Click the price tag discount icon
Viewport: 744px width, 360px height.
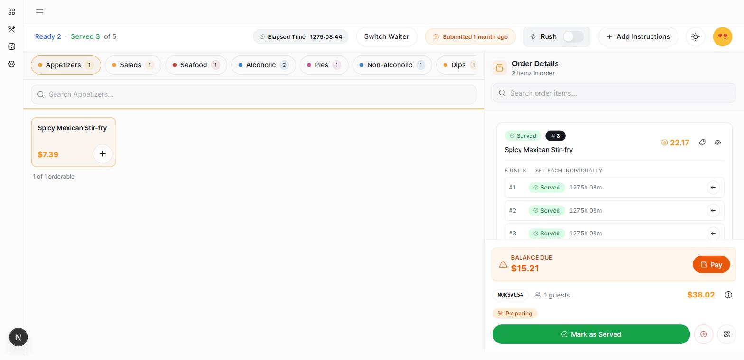[702, 143]
